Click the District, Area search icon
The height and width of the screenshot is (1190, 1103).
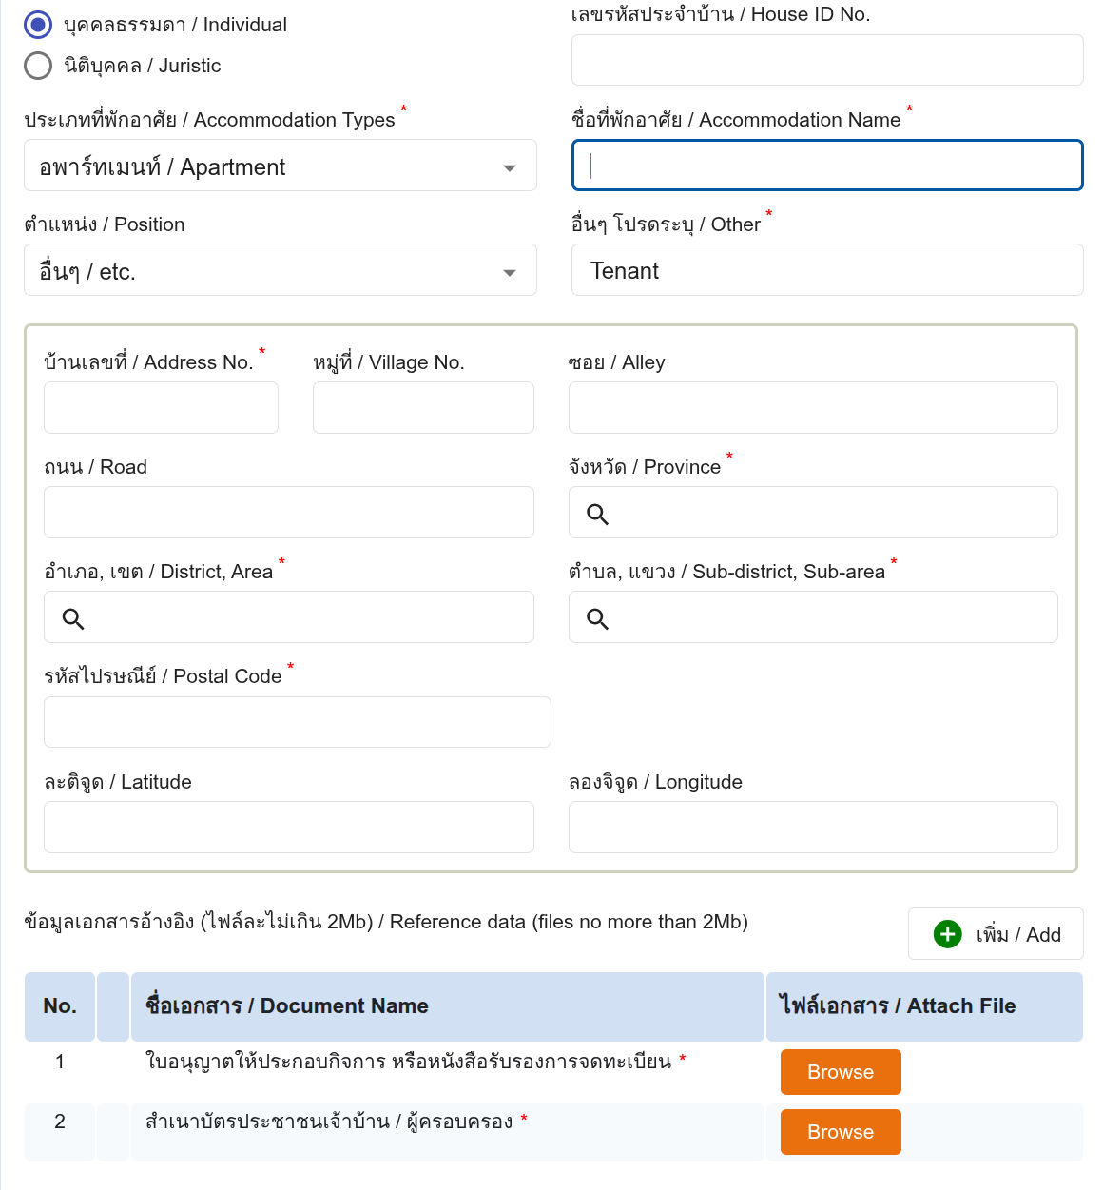pyautogui.click(x=73, y=618)
